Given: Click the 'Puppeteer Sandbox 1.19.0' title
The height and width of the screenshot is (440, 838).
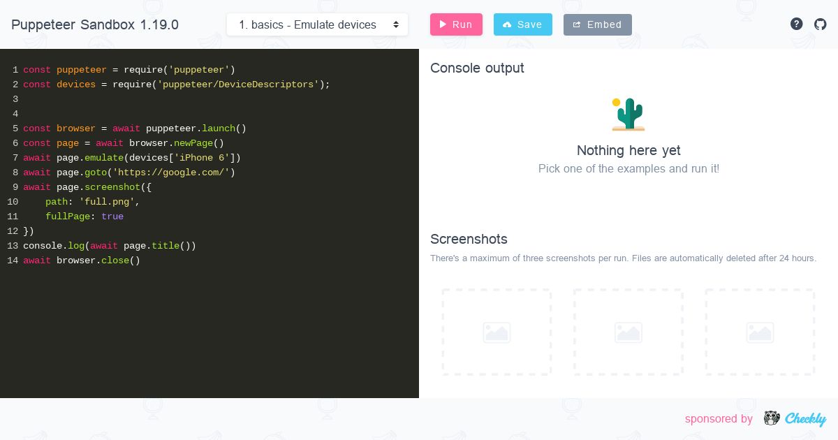Looking at the screenshot, I should (x=95, y=24).
